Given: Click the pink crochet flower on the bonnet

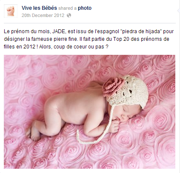Looking at the screenshot, I should (x=113, y=86).
